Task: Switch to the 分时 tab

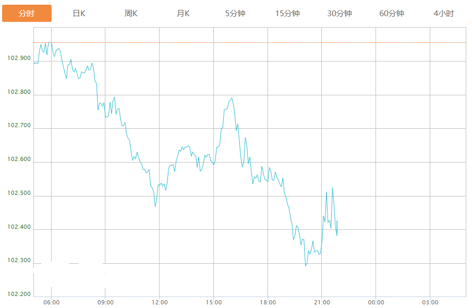Action: (27, 14)
